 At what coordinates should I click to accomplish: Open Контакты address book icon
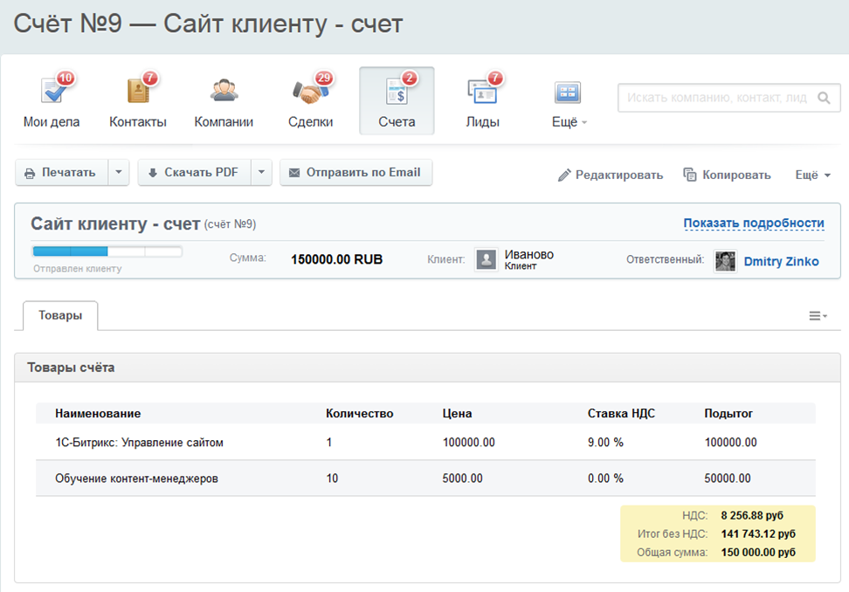pyautogui.click(x=138, y=91)
